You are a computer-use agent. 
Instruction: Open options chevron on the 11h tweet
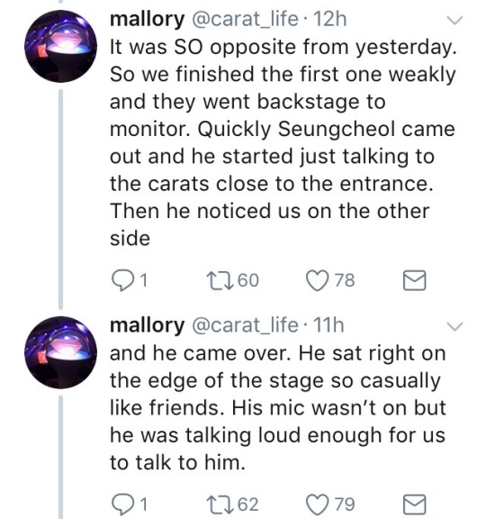[454, 326]
